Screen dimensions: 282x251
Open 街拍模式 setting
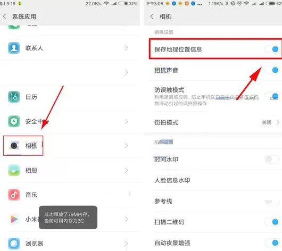pyautogui.click(x=213, y=122)
